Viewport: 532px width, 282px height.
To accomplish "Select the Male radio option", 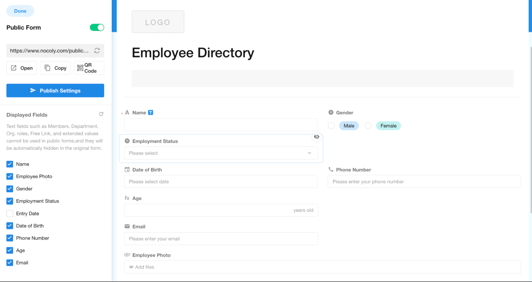I will point(331,126).
